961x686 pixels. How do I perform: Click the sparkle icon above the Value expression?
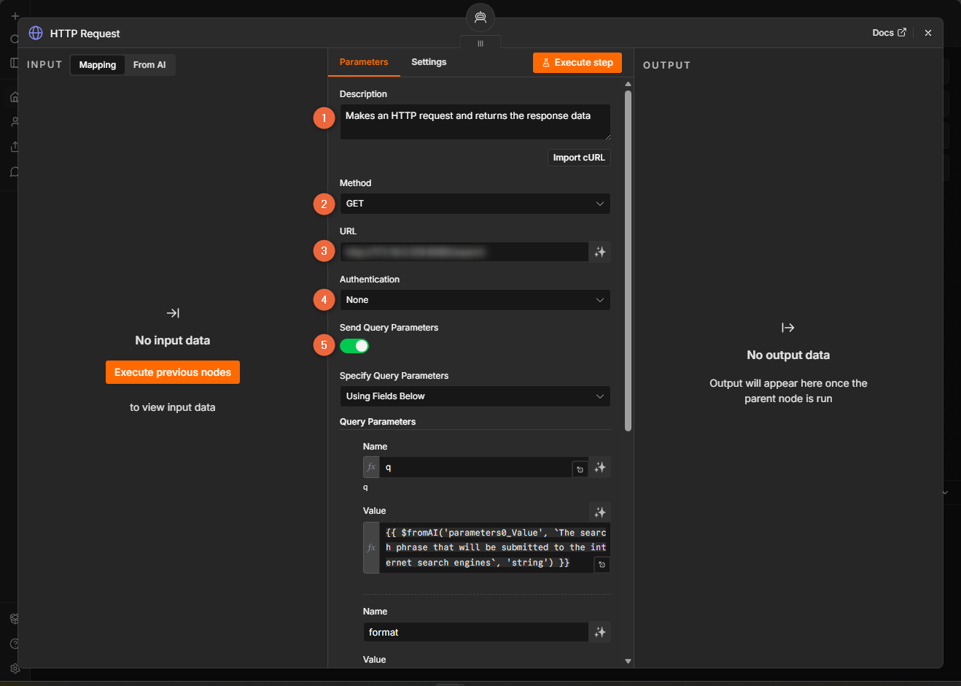click(x=599, y=512)
